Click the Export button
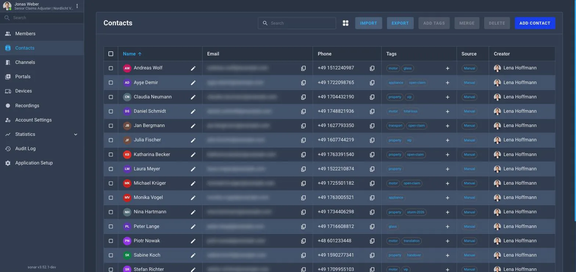576x272 pixels. [x=400, y=23]
